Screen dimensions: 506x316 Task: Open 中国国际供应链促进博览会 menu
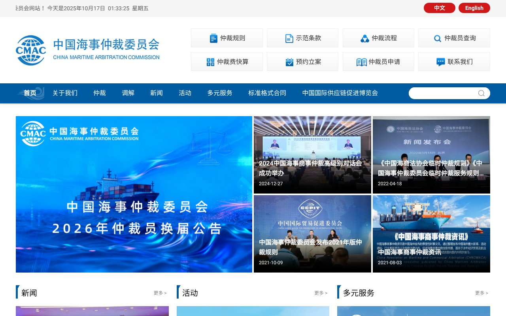[x=340, y=93]
